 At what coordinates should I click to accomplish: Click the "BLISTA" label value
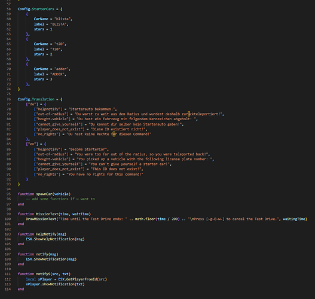point(58,24)
